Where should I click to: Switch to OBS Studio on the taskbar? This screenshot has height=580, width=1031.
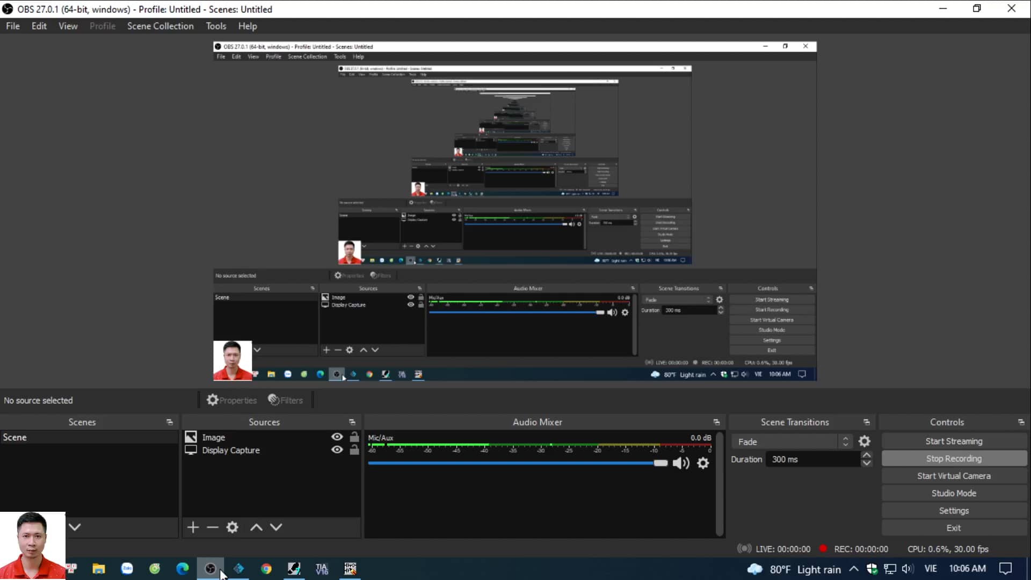(210, 569)
